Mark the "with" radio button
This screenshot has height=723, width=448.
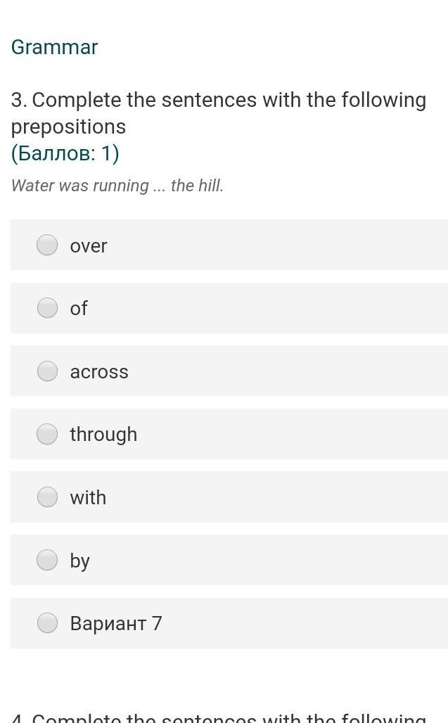47,497
